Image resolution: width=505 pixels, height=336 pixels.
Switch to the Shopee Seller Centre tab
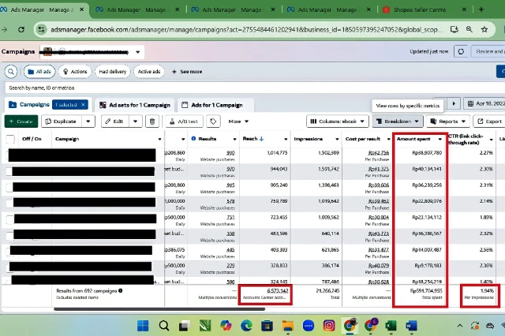(418, 9)
